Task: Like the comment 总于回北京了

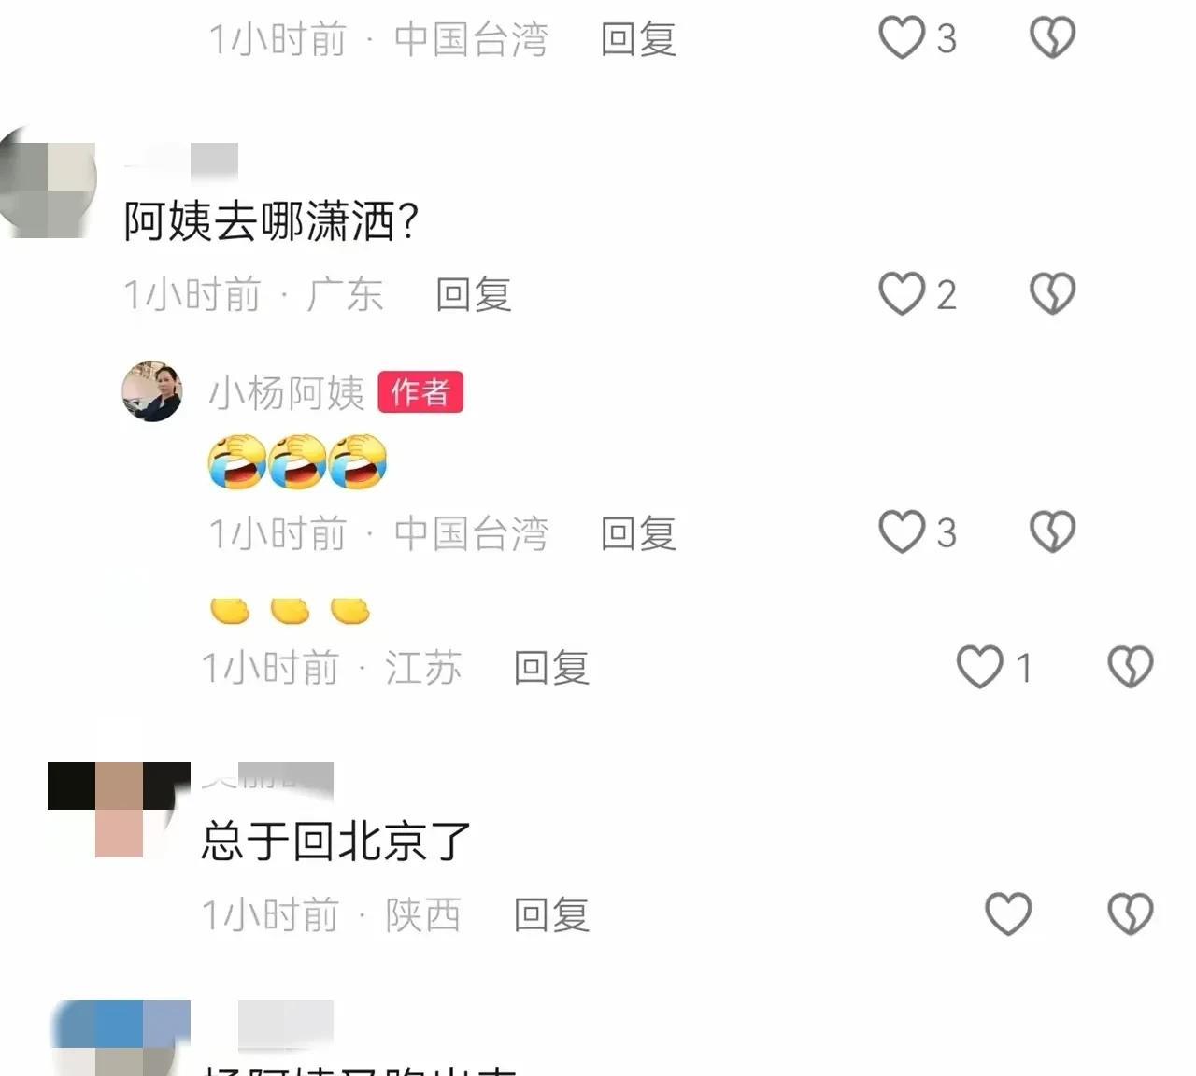Action: point(1008,913)
